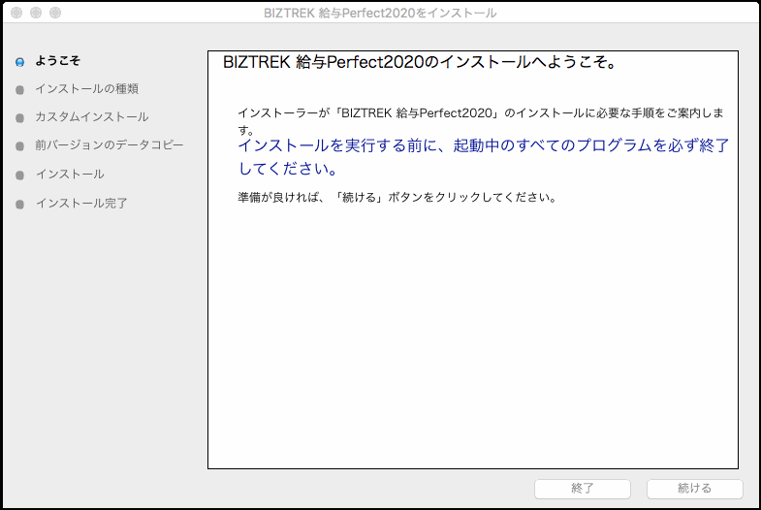Click the bullet next to カスタムインストール

pyautogui.click(x=19, y=117)
